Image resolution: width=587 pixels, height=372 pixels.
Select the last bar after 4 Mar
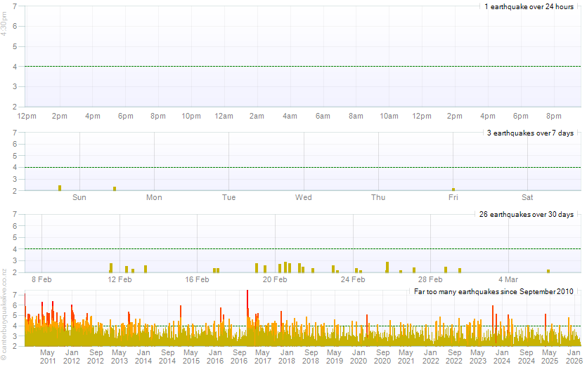click(x=548, y=270)
